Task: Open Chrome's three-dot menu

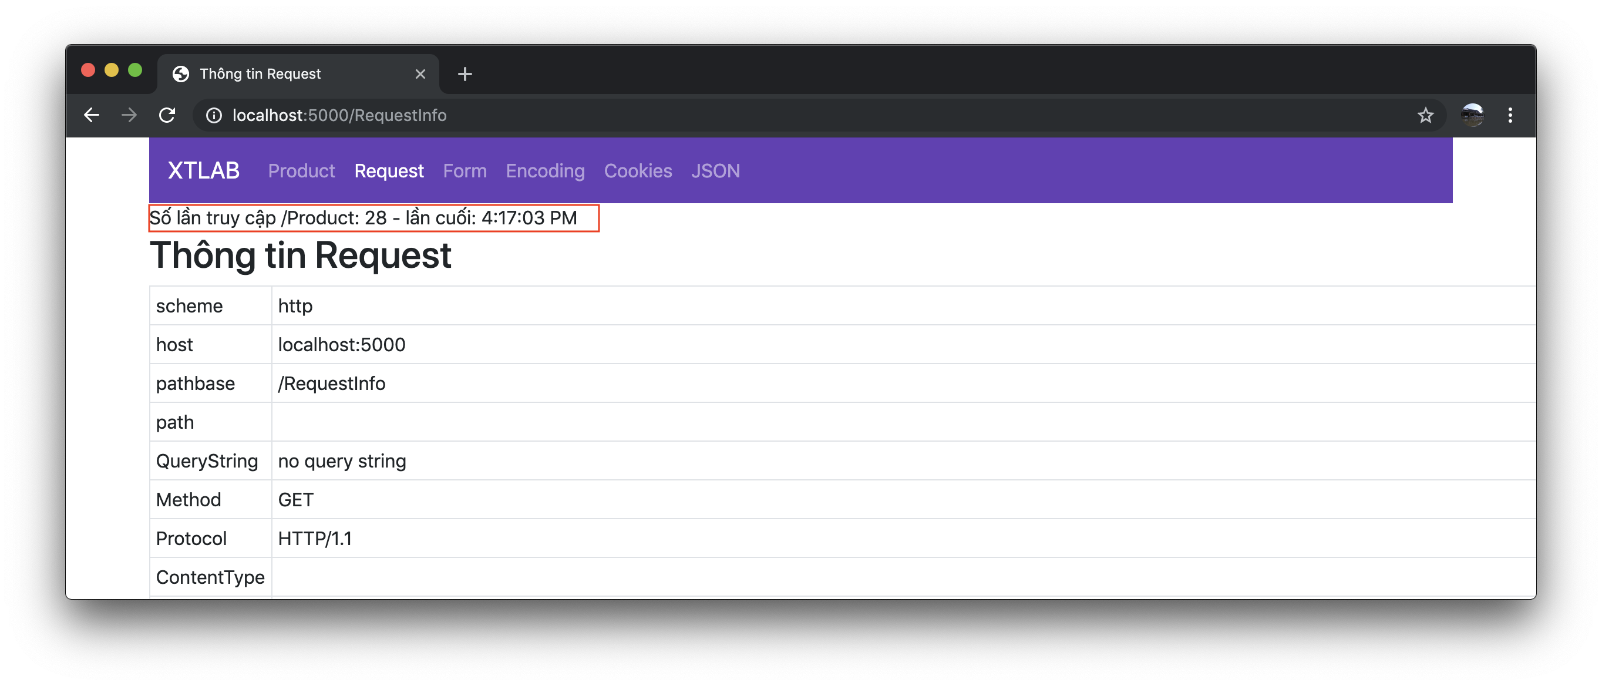Action: [x=1510, y=115]
